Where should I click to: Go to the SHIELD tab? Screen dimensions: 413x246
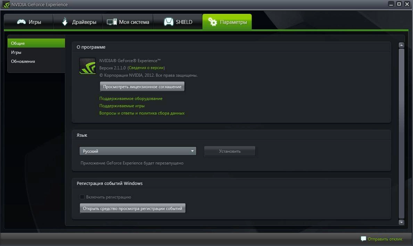178,22
